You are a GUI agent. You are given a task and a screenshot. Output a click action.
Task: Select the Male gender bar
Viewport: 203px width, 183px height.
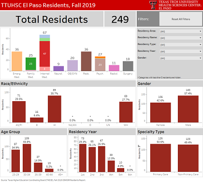coord(188,109)
